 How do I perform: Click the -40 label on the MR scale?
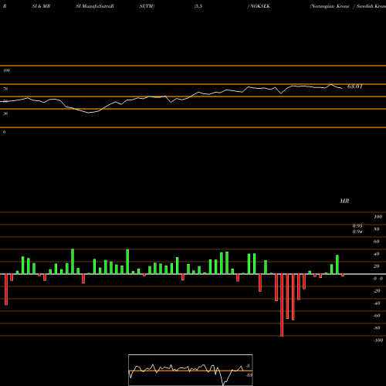[377, 303]
